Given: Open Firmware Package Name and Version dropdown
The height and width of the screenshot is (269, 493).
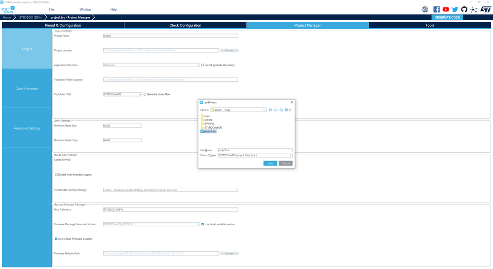Looking at the screenshot, I should [x=151, y=224].
